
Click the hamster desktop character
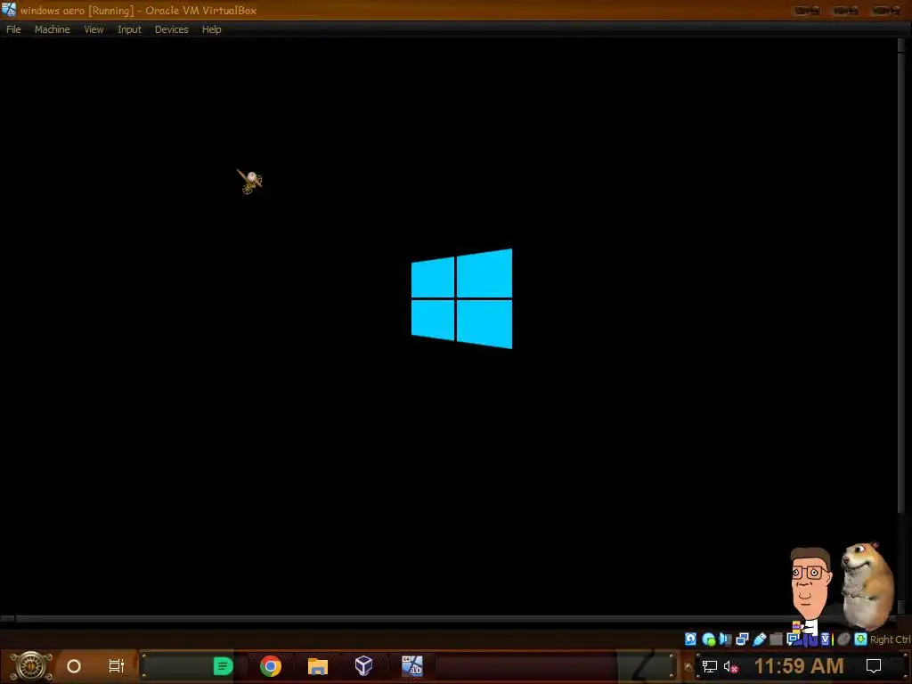[x=867, y=584]
